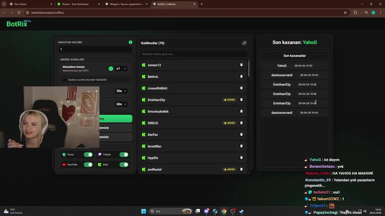Click YahoG 28-04-26 19:53 winner row
This screenshot has height=216, width=385.
295,66
